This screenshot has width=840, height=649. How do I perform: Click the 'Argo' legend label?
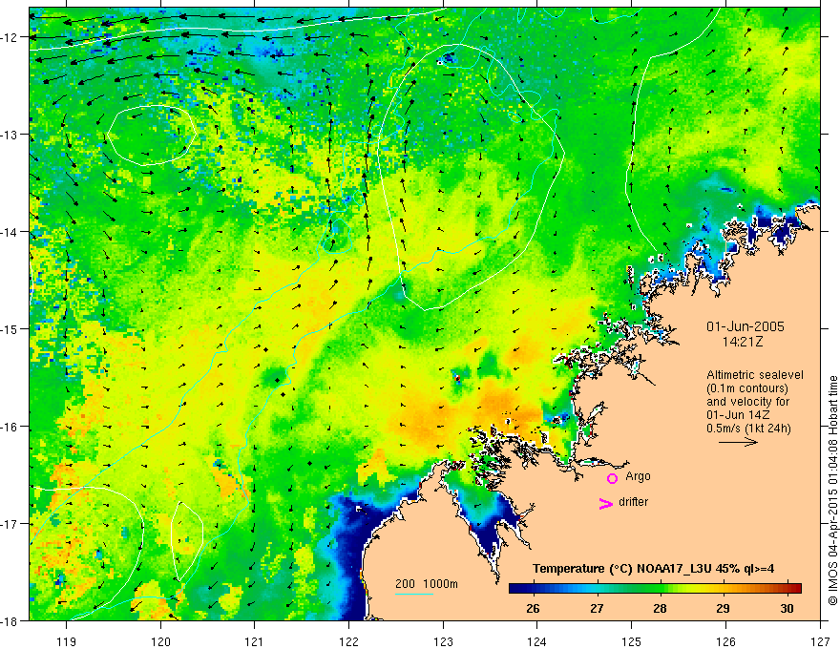[x=638, y=476]
